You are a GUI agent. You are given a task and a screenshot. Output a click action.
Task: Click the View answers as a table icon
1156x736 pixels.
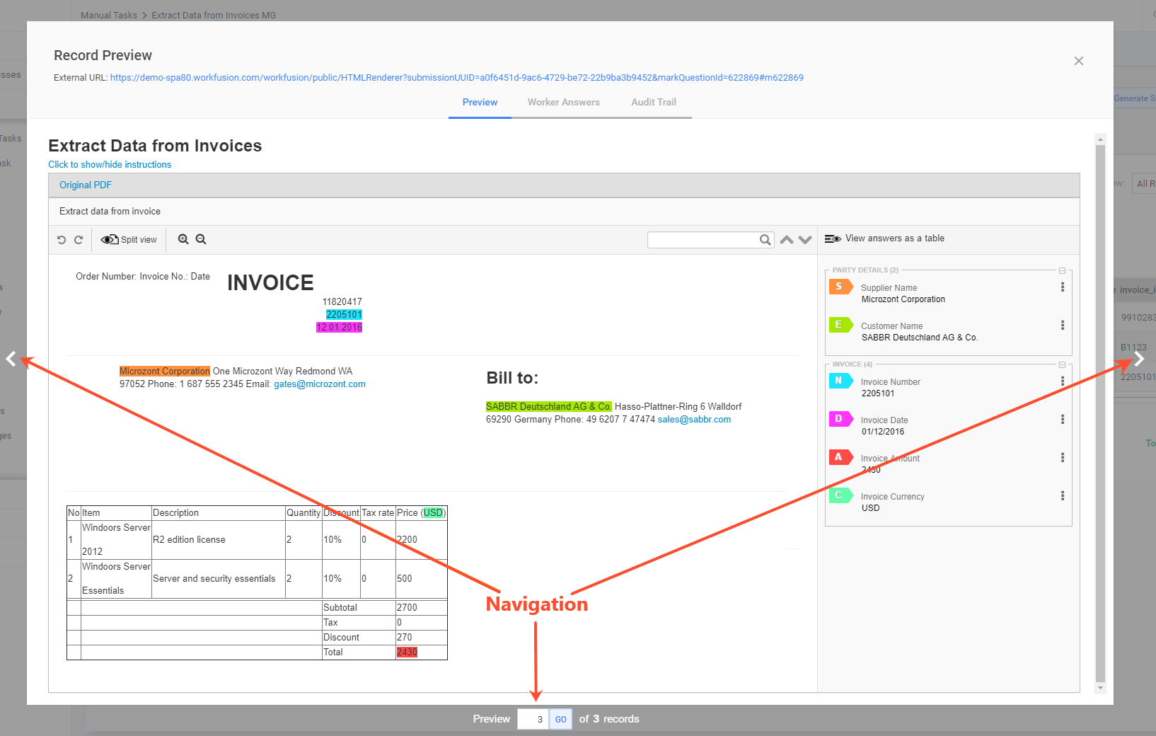(833, 238)
